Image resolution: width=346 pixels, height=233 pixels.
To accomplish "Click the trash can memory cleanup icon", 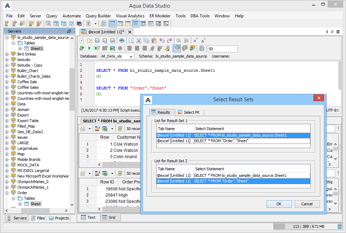I will click(339, 226).
